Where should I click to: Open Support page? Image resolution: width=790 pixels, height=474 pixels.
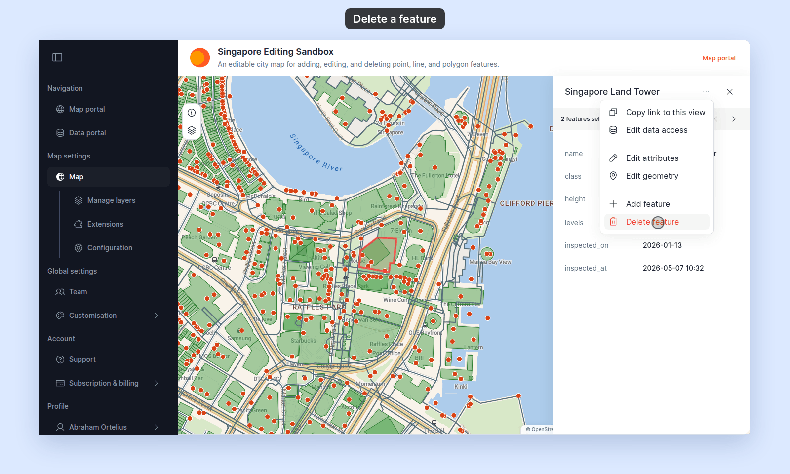pos(109,359)
